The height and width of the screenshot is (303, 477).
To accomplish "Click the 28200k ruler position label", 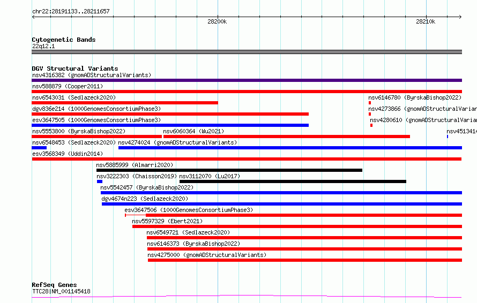I will pyautogui.click(x=217, y=21).
